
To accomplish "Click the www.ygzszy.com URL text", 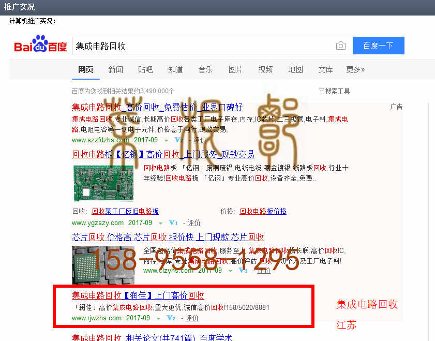I will click(x=98, y=223).
